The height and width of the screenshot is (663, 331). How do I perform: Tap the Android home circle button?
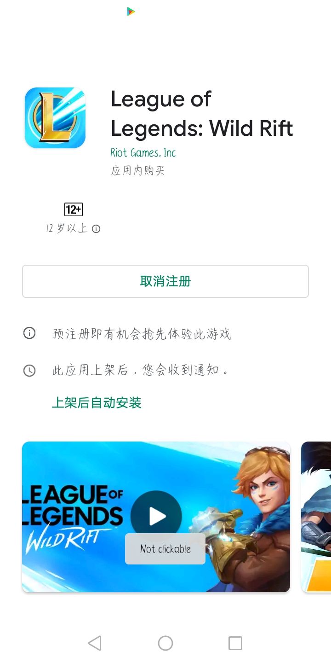click(165, 643)
